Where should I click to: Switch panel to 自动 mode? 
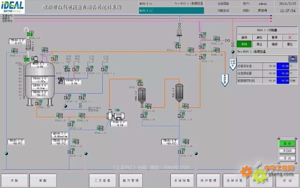click(244, 37)
